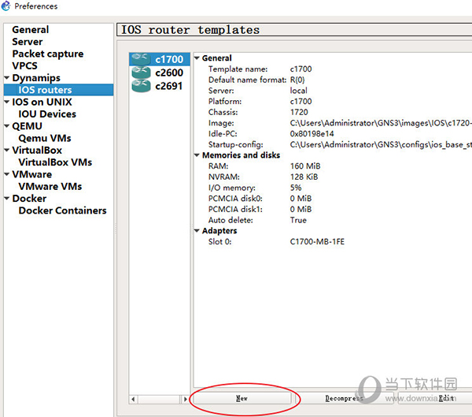Screen dimensions: 472x417
Task: Click the Startup-config path value
Action: (x=381, y=144)
